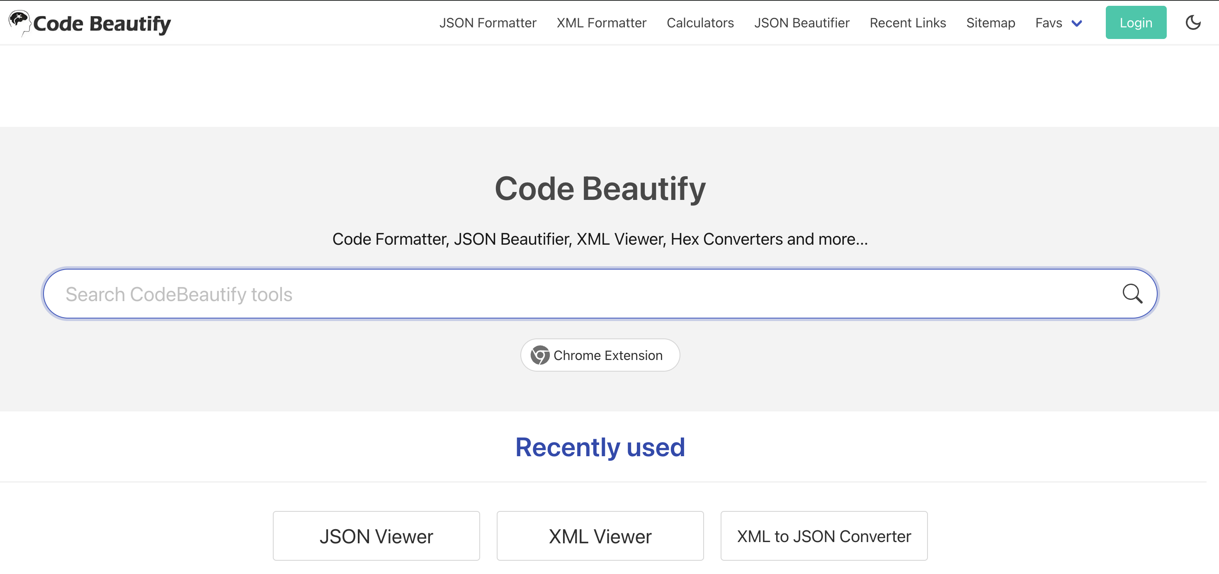
Task: Select the JSON Beautifier nav link
Action: point(801,23)
